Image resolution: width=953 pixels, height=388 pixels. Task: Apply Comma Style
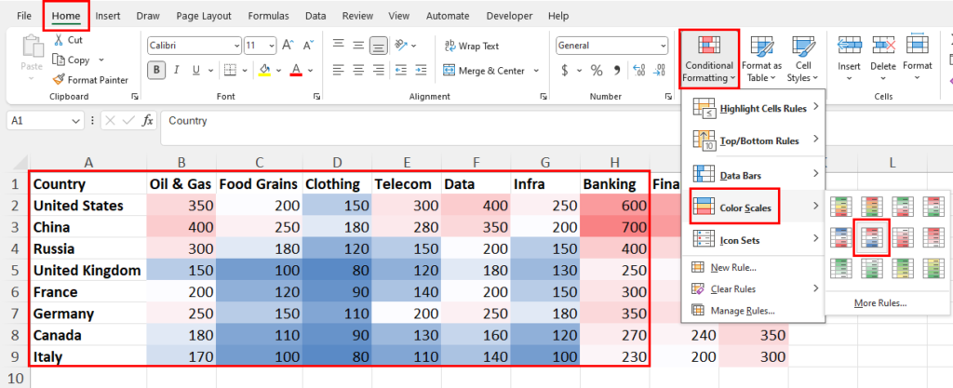click(616, 71)
